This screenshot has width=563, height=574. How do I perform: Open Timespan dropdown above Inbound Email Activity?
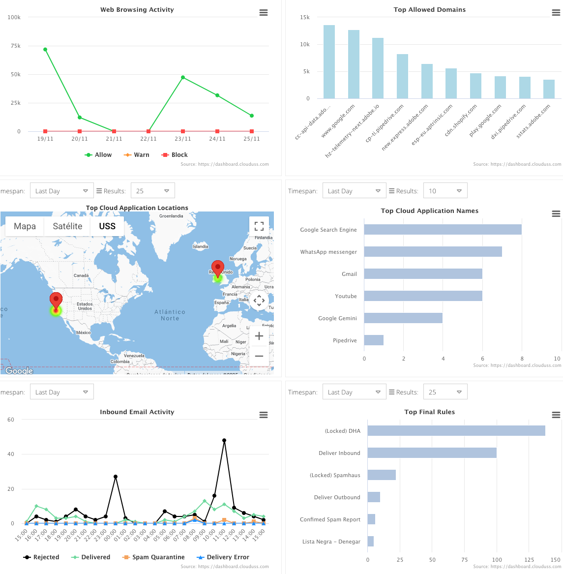coord(62,392)
